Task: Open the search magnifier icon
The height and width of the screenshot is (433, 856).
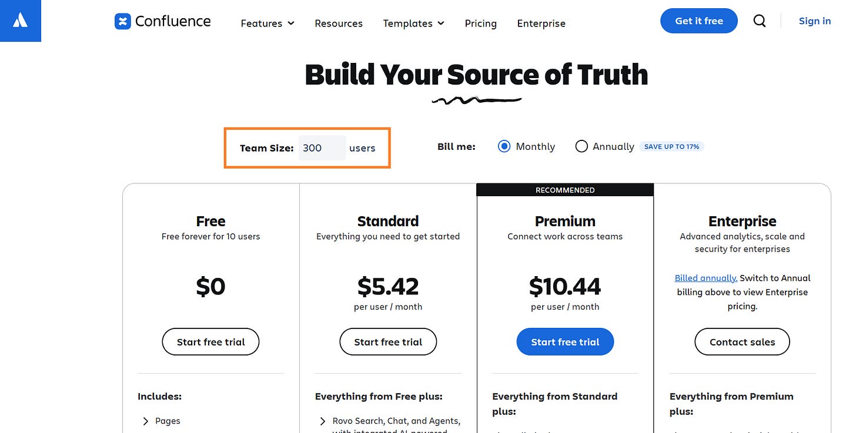Action: tap(760, 21)
